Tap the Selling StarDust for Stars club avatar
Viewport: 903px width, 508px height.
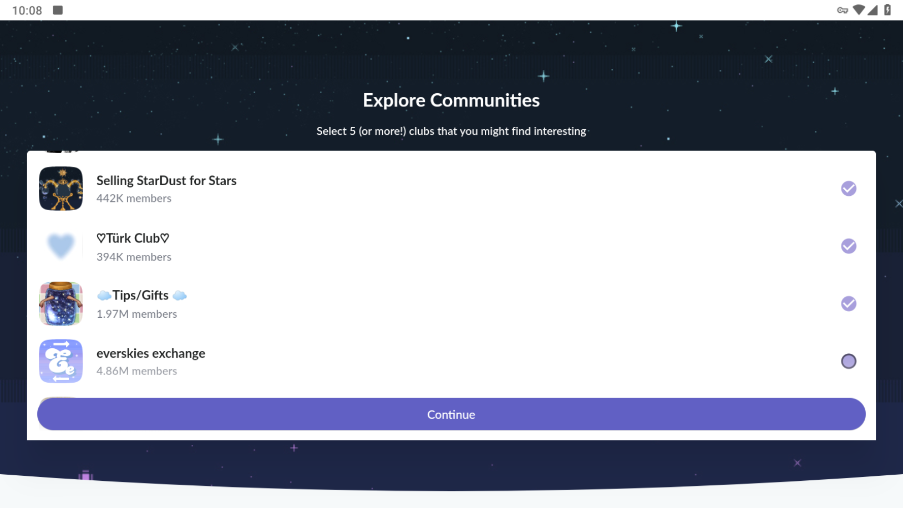pyautogui.click(x=61, y=189)
